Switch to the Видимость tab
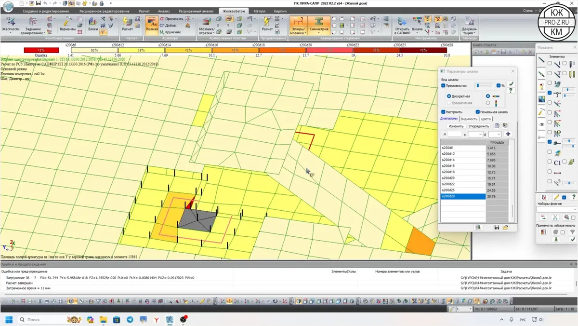 pyautogui.click(x=469, y=119)
